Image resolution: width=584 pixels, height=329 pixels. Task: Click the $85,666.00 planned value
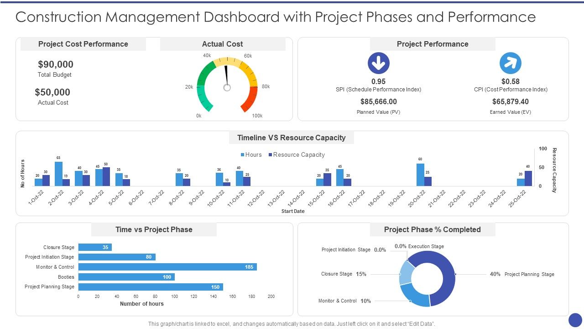click(379, 101)
